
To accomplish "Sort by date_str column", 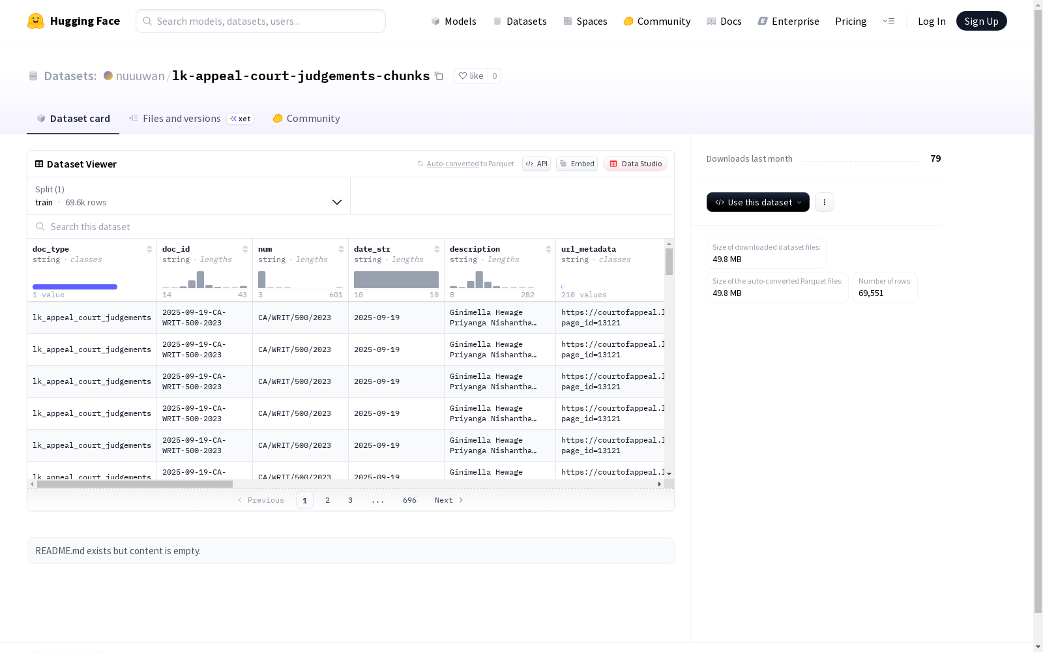I will coord(437,249).
